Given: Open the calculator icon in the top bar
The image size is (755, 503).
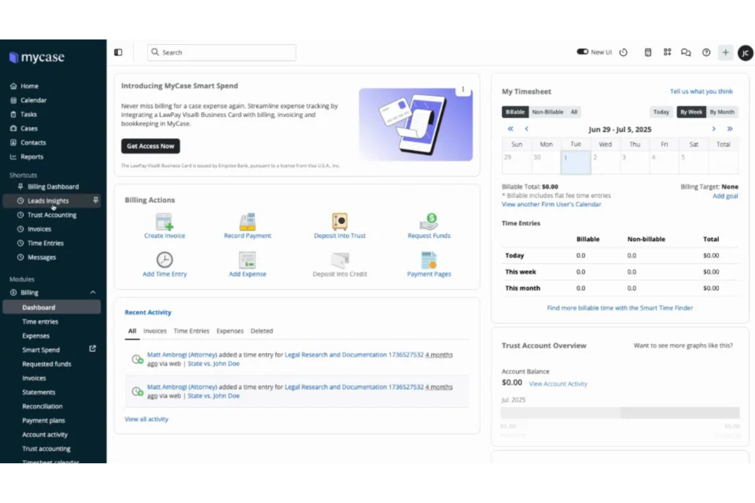Looking at the screenshot, I should coord(648,52).
